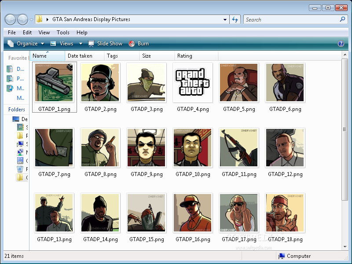The height and width of the screenshot is (264, 352).
Task: Click the magnifying glass search icon
Action: [x=342, y=19]
